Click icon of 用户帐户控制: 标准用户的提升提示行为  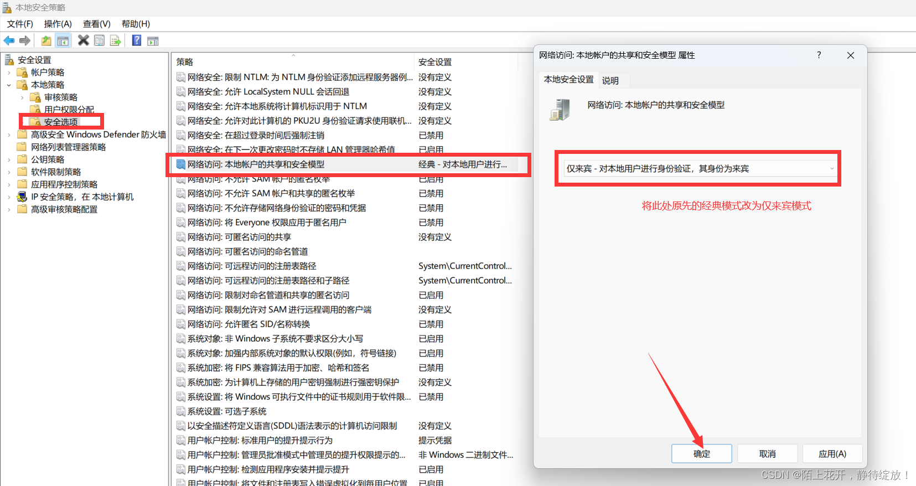(x=181, y=441)
